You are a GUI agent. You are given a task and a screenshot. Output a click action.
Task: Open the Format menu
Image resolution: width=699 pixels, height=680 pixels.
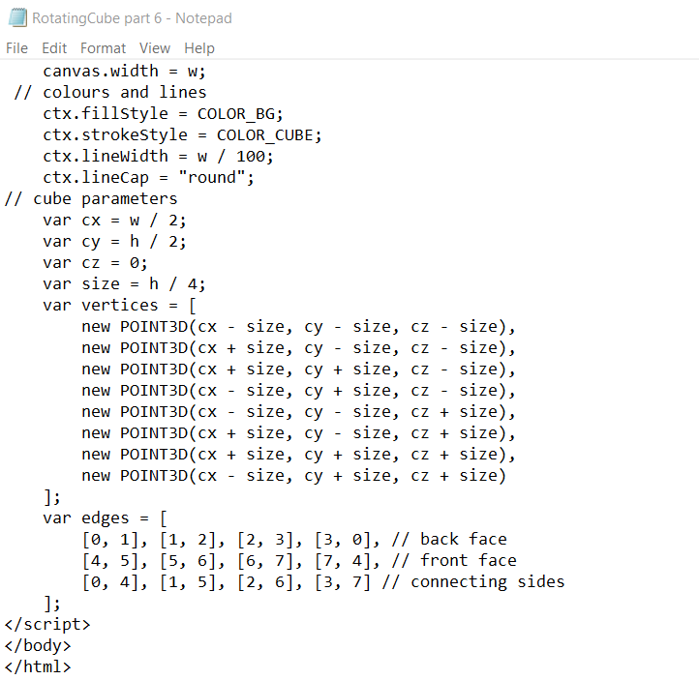(x=103, y=48)
